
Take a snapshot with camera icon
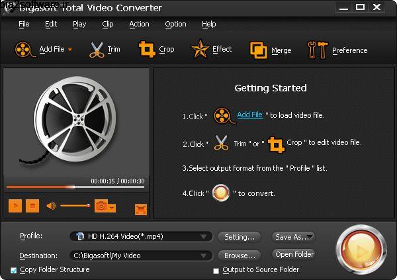[x=101, y=206]
